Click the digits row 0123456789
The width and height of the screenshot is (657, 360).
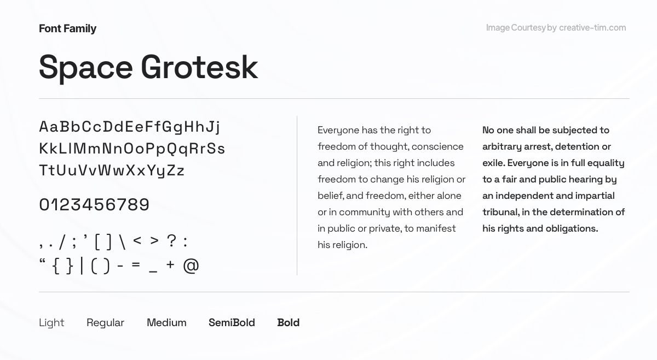[94, 205]
